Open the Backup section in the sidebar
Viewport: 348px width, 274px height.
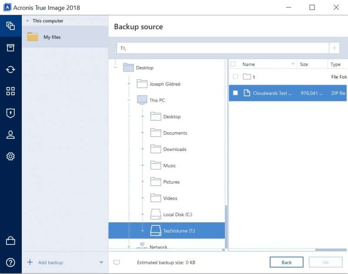click(x=10, y=26)
